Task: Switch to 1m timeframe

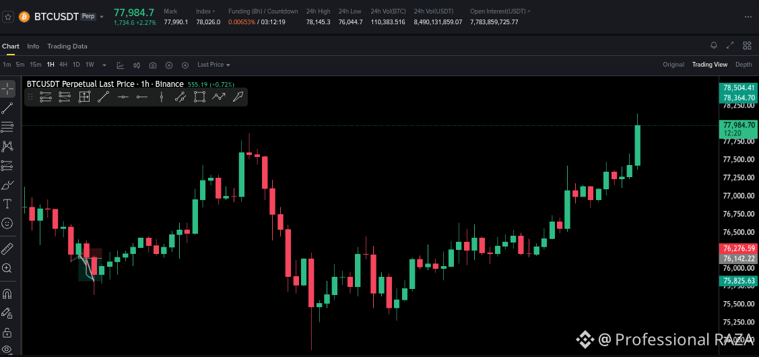Action: click(7, 65)
